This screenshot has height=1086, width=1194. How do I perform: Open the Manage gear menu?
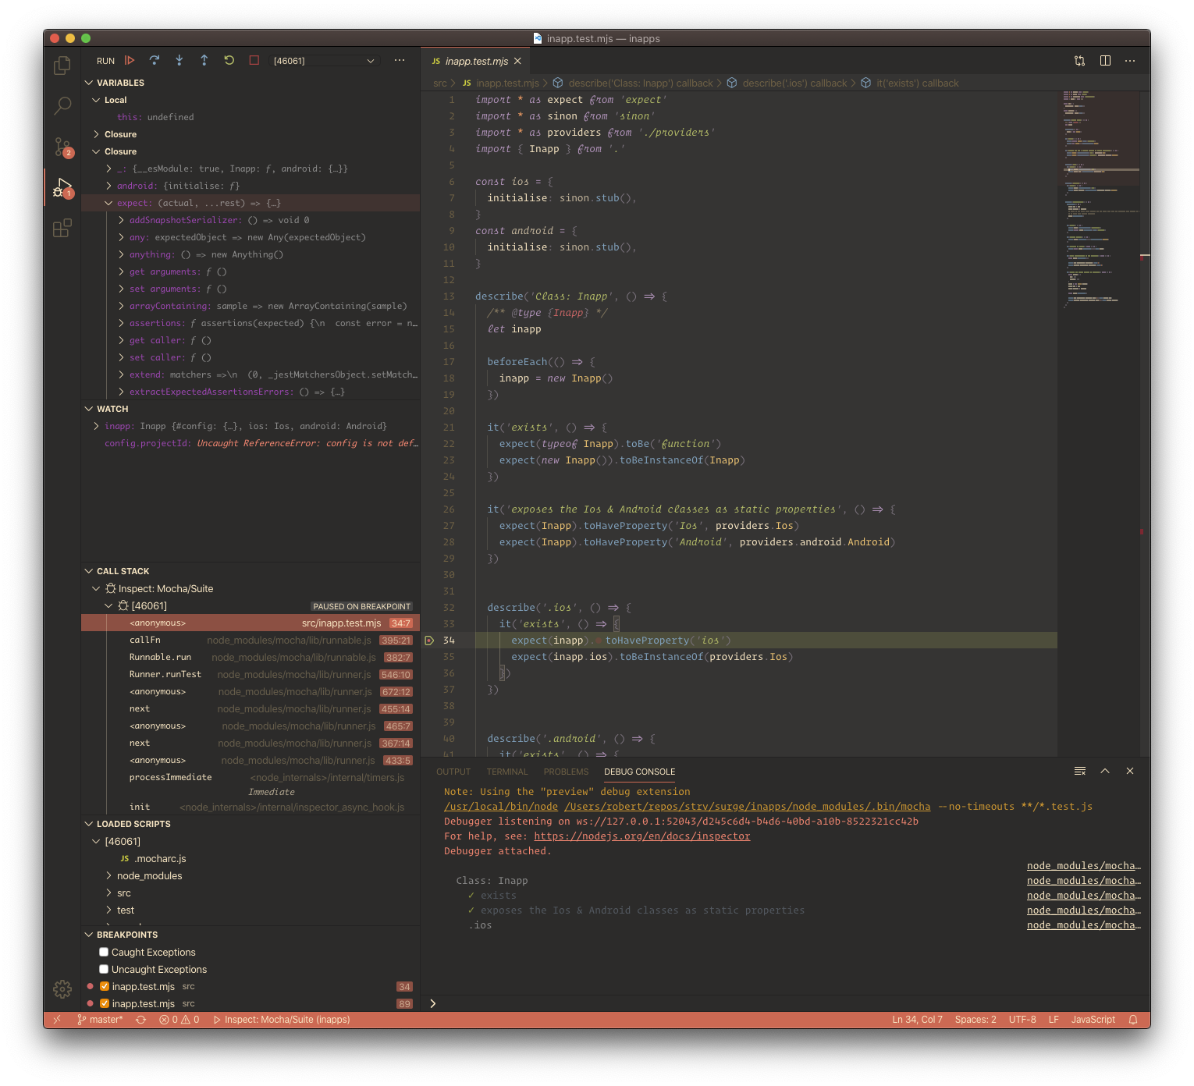pos(62,989)
